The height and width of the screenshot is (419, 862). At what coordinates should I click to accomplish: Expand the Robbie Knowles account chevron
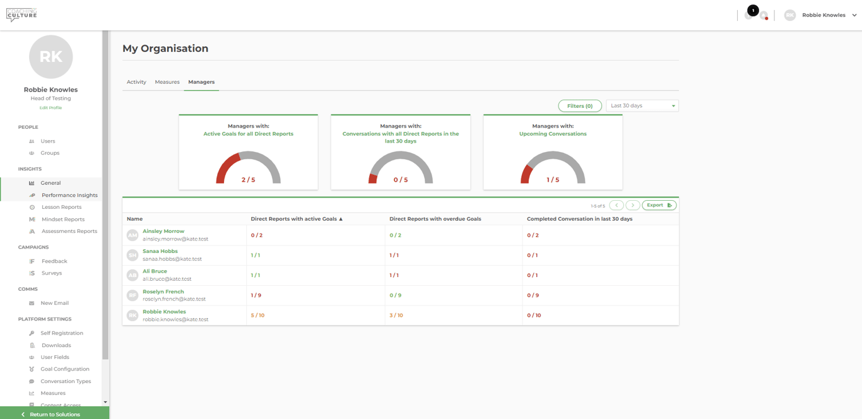click(854, 15)
